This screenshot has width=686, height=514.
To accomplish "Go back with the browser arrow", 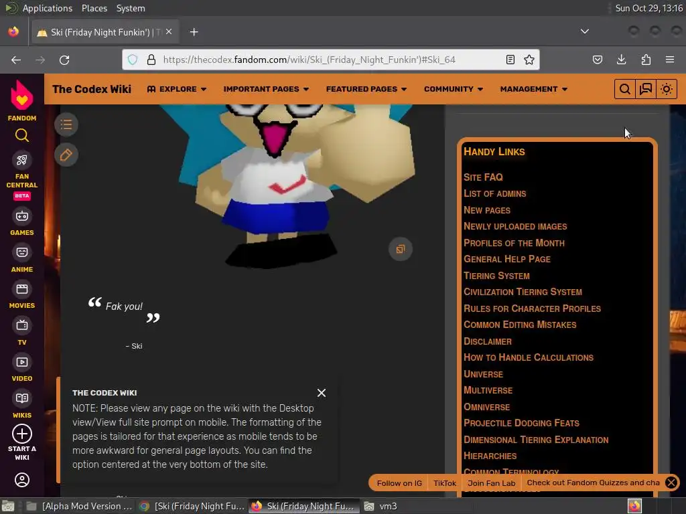I will pos(16,60).
